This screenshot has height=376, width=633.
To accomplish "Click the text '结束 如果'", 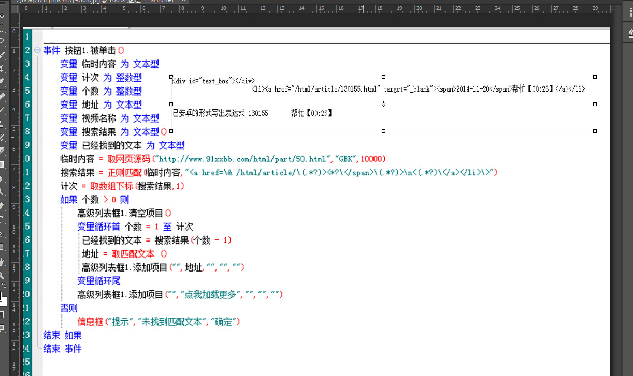I will point(62,335).
